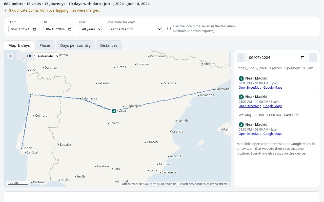Open OpenStreetMap link for place 1
324x202 pixels.
point(250,88)
